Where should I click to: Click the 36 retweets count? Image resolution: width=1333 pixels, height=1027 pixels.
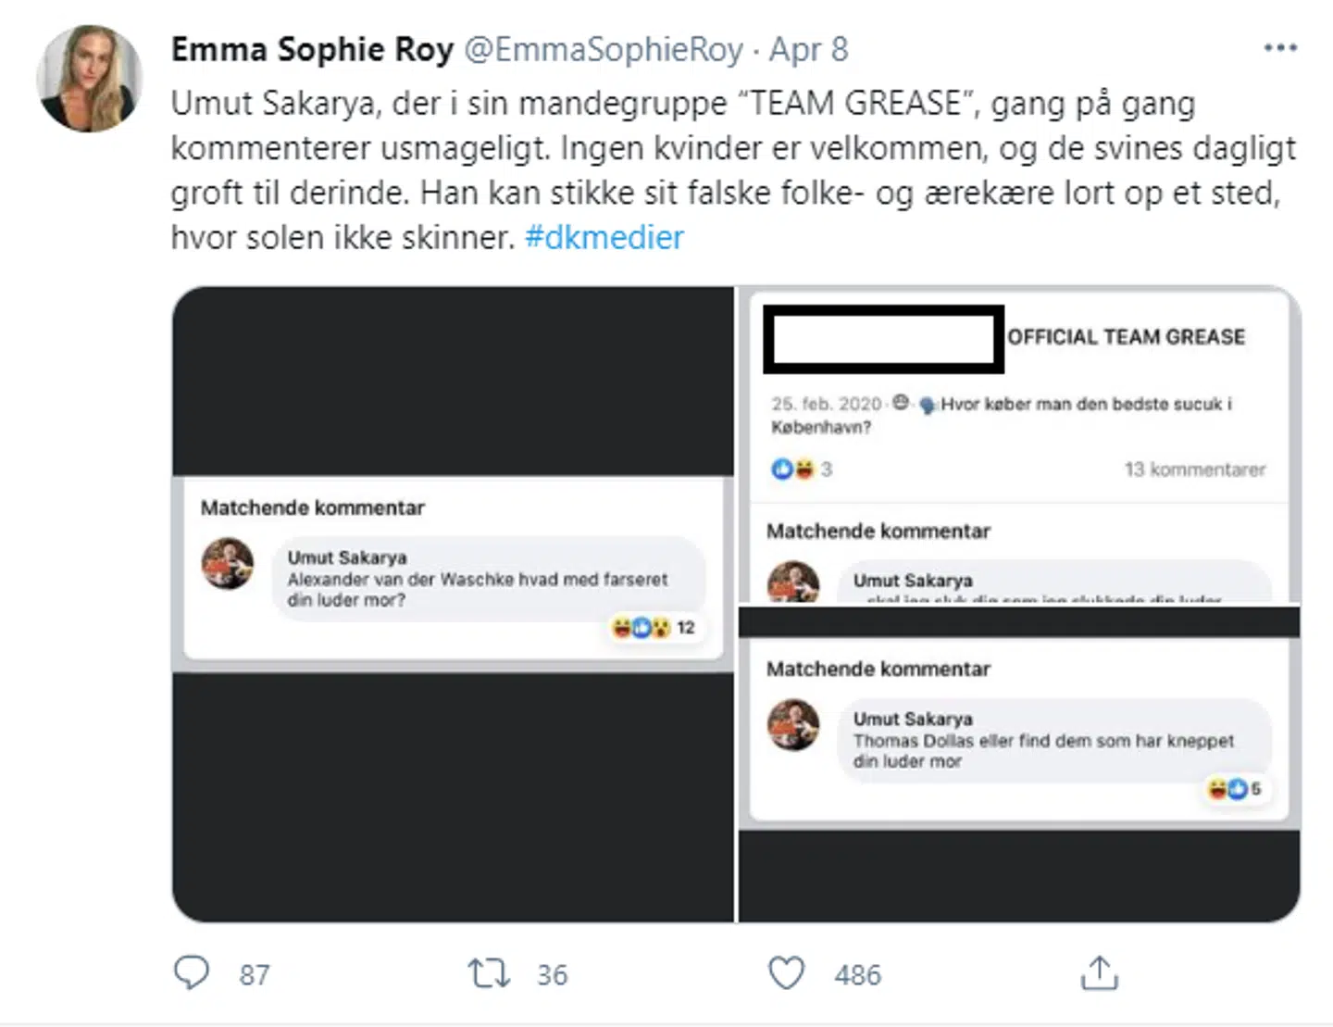552,975
